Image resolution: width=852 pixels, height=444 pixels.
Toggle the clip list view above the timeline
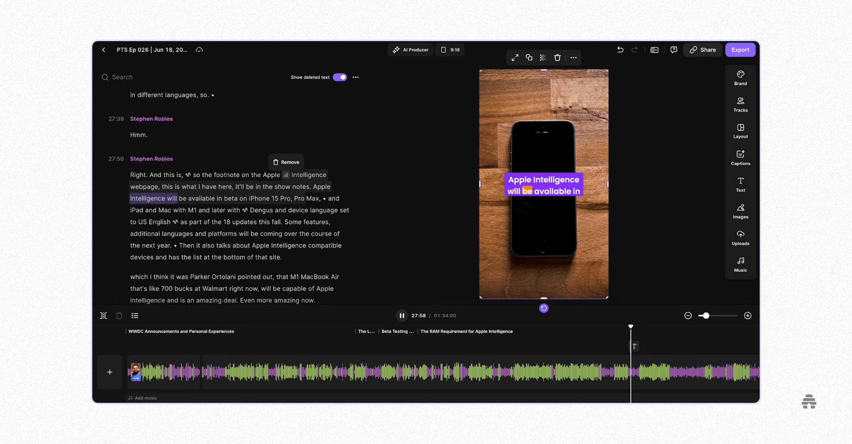(135, 315)
